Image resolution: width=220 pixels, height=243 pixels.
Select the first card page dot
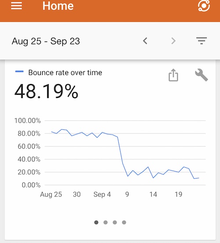point(96,222)
